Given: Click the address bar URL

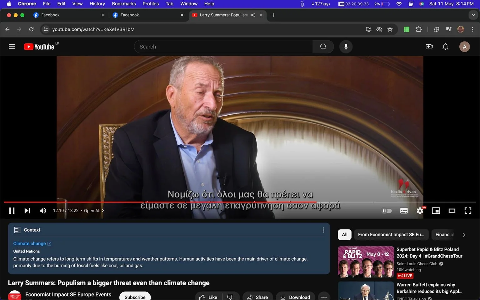Looking at the screenshot, I should click(x=93, y=29).
